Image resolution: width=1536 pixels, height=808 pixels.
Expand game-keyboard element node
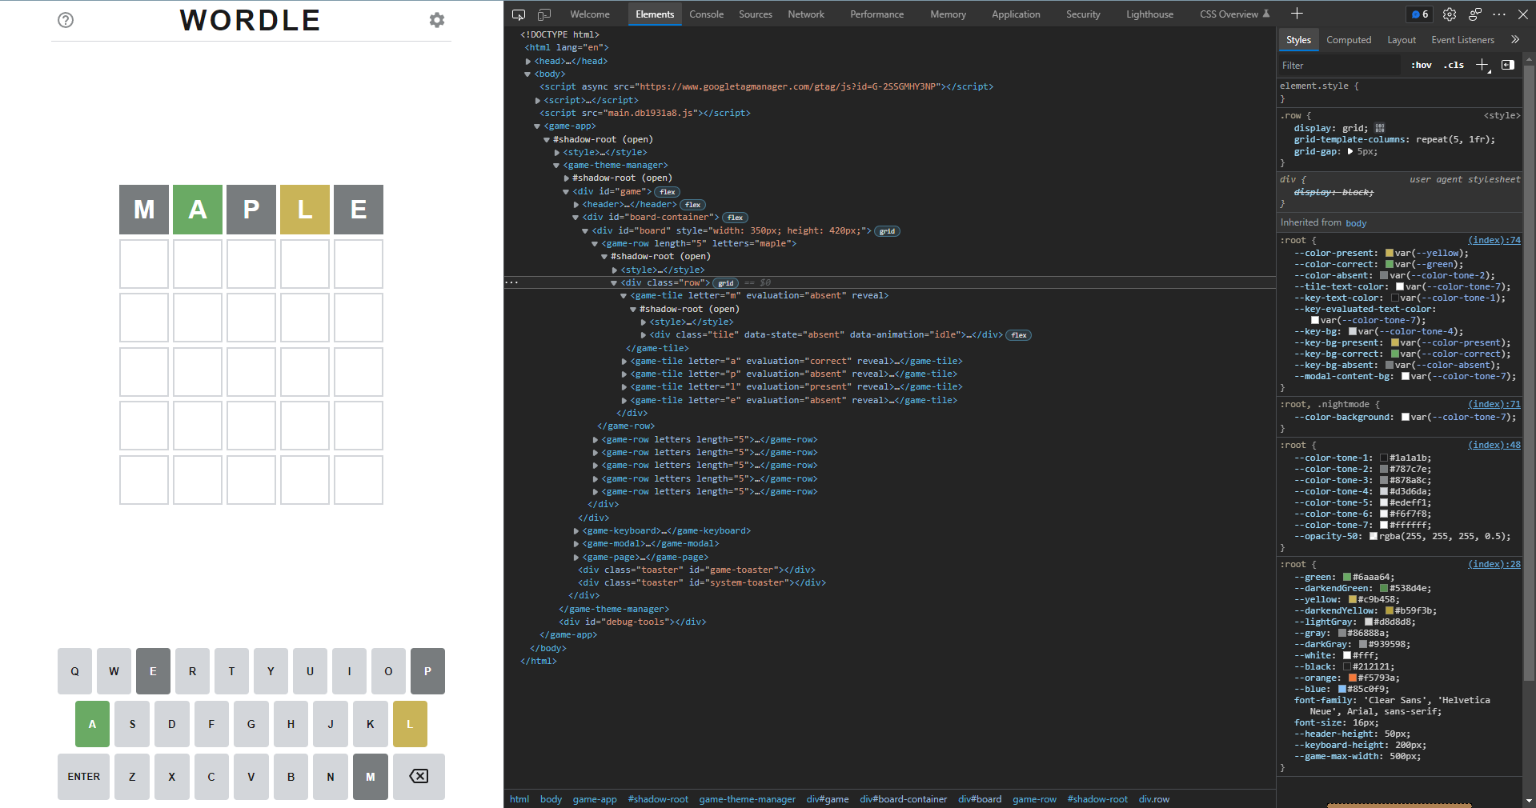(x=576, y=531)
